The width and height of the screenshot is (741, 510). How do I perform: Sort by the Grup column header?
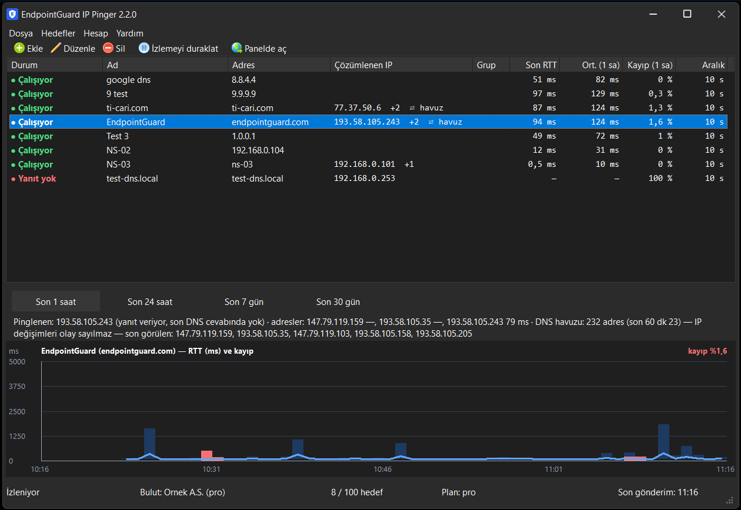point(491,65)
